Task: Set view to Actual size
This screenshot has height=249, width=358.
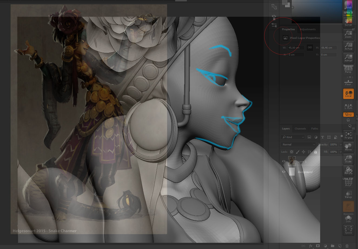Action: [x=348, y=46]
